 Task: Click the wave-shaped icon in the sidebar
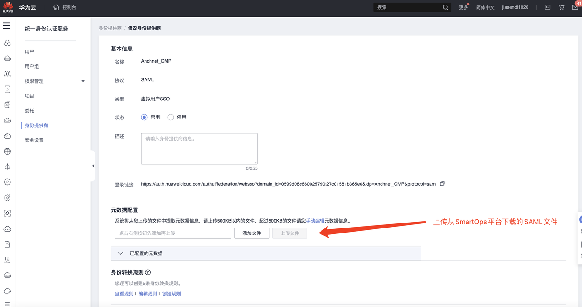pyautogui.click(x=7, y=74)
